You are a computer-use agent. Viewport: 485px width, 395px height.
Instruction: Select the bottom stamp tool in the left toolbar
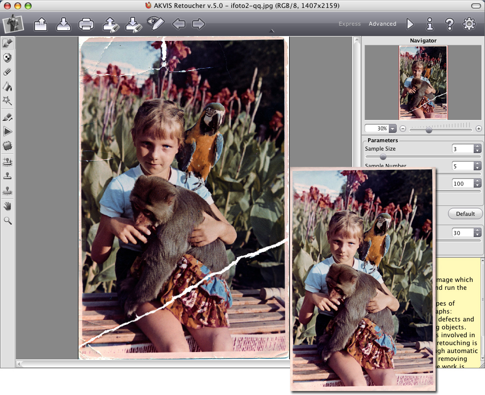point(7,191)
